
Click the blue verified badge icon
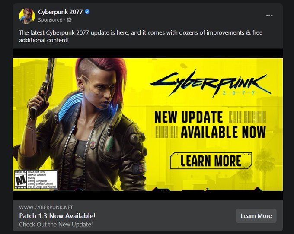tap(87, 12)
